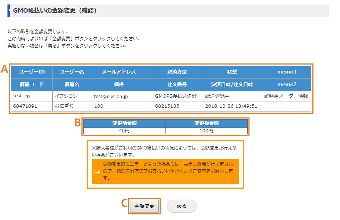Image resolution: width=340 pixels, height=220 pixels.
Task: Select the memo1 value 試験用オーダー情報
Action: (x=286, y=96)
